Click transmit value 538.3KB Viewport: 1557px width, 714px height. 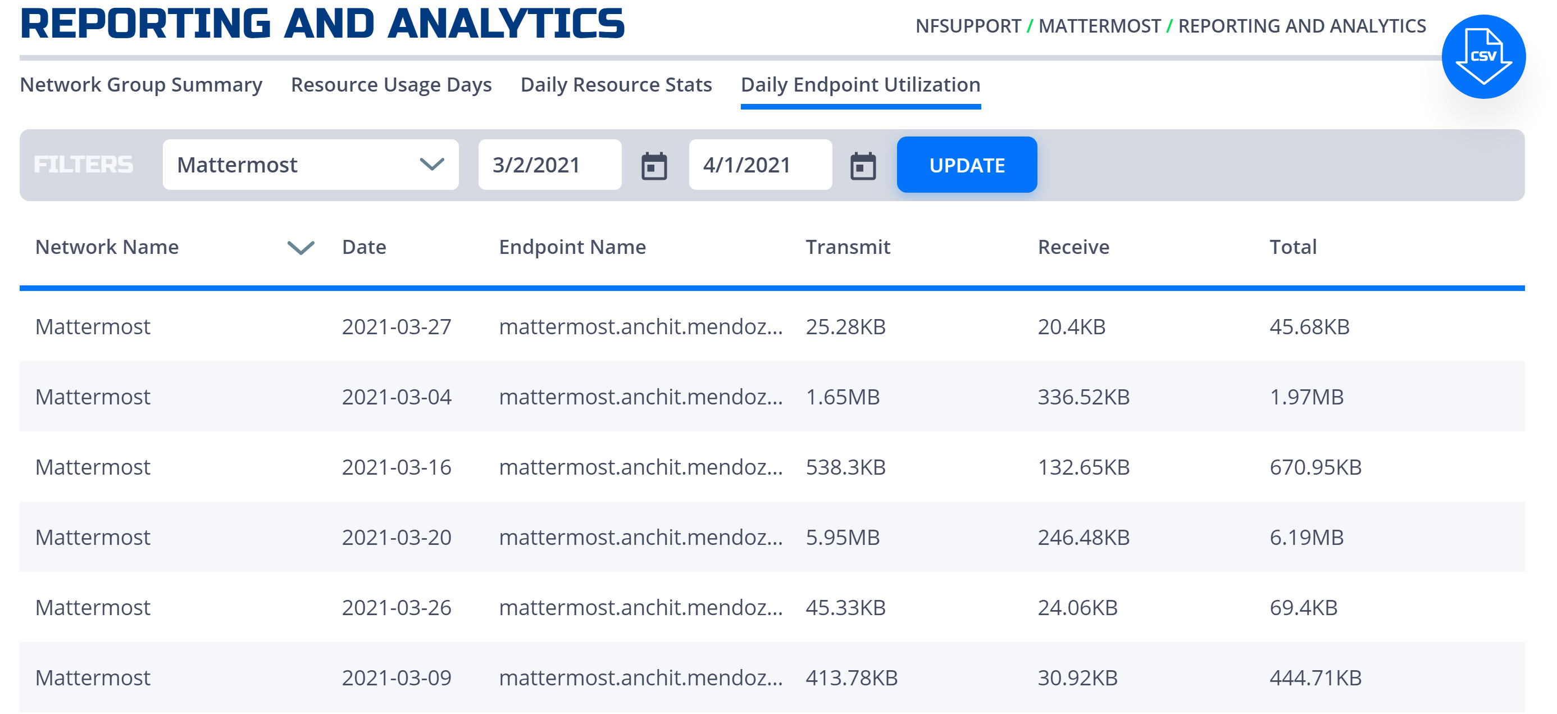click(845, 467)
